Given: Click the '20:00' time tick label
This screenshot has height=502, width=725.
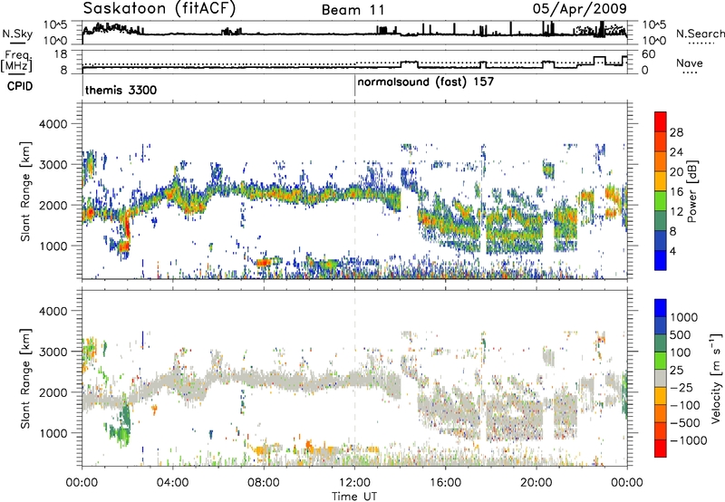Looking at the screenshot, I should 536,483.
